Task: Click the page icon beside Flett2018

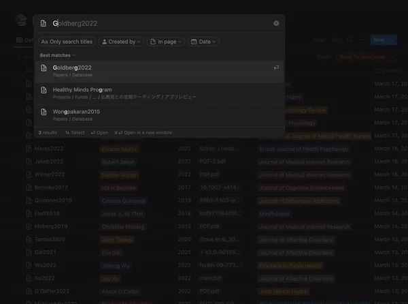Action: tap(29, 213)
